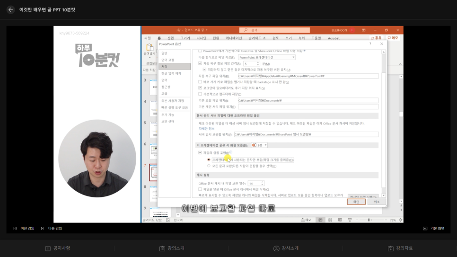Open the 애니메이션 ribbon tab
The width and height of the screenshot is (457, 257).
pos(234,38)
